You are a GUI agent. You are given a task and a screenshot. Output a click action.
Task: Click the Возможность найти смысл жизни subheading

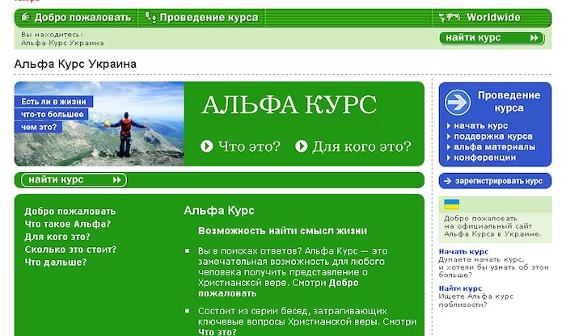[282, 231]
